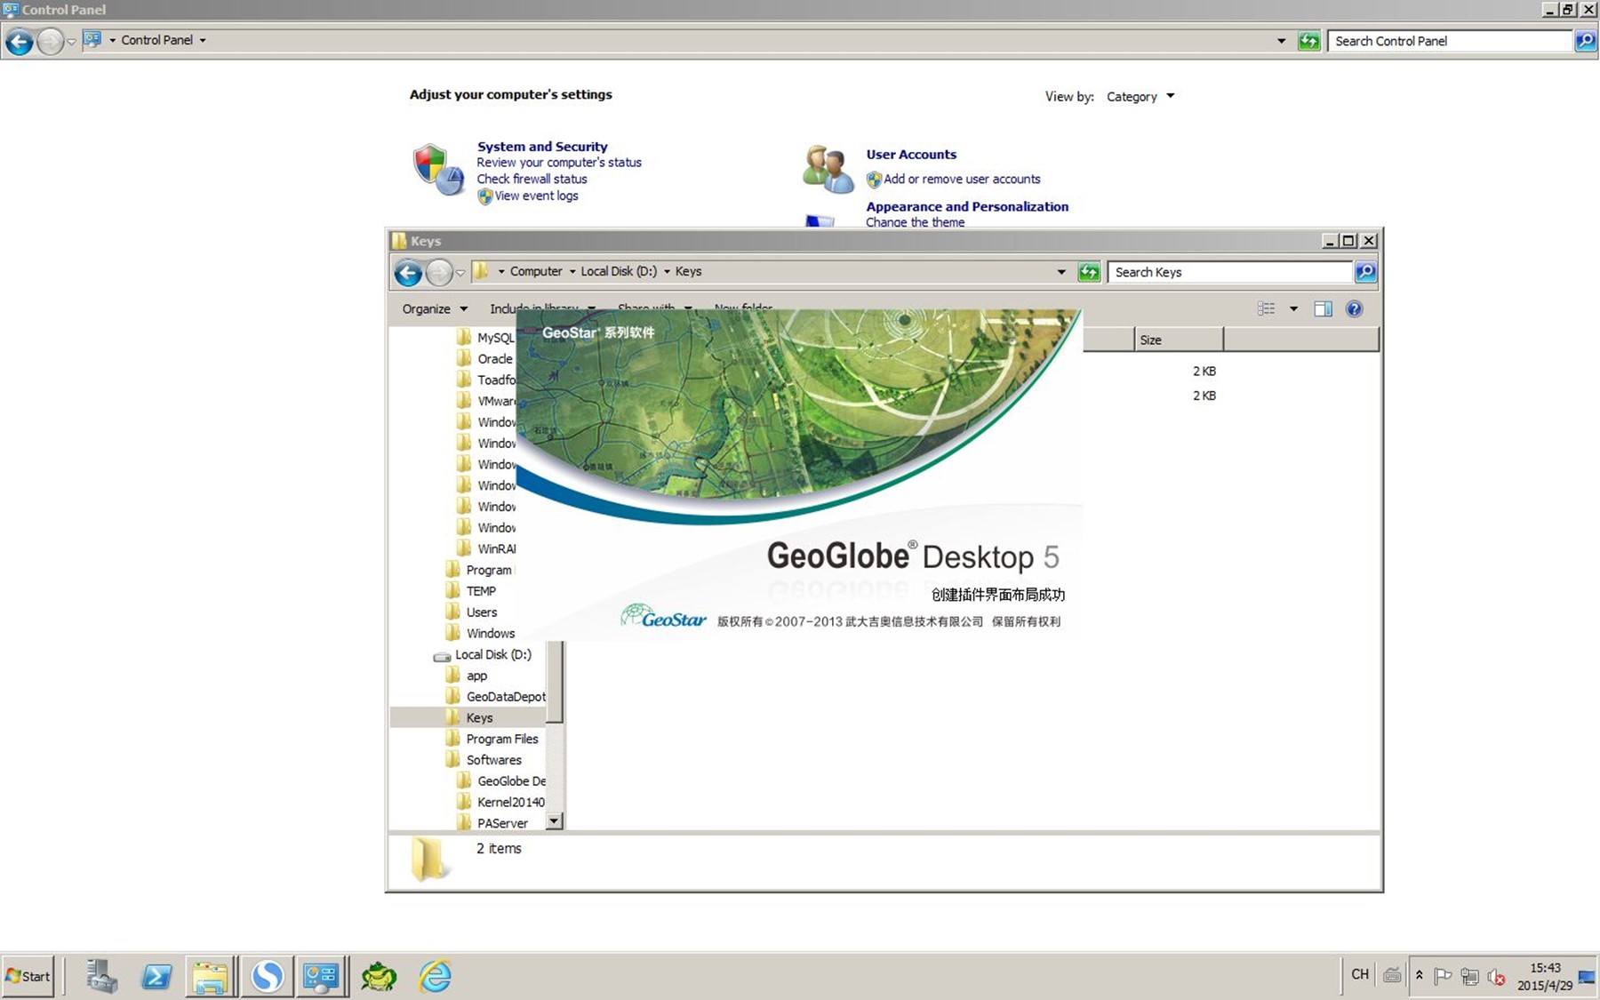Open Server Manager from taskbar
1600x1000 pixels.
pyautogui.click(x=101, y=976)
